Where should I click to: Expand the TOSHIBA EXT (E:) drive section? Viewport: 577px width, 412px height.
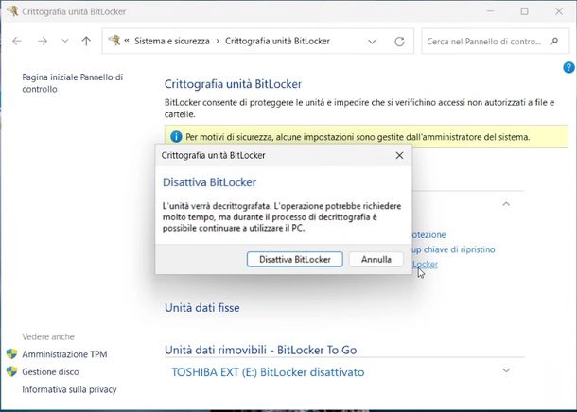coord(506,371)
